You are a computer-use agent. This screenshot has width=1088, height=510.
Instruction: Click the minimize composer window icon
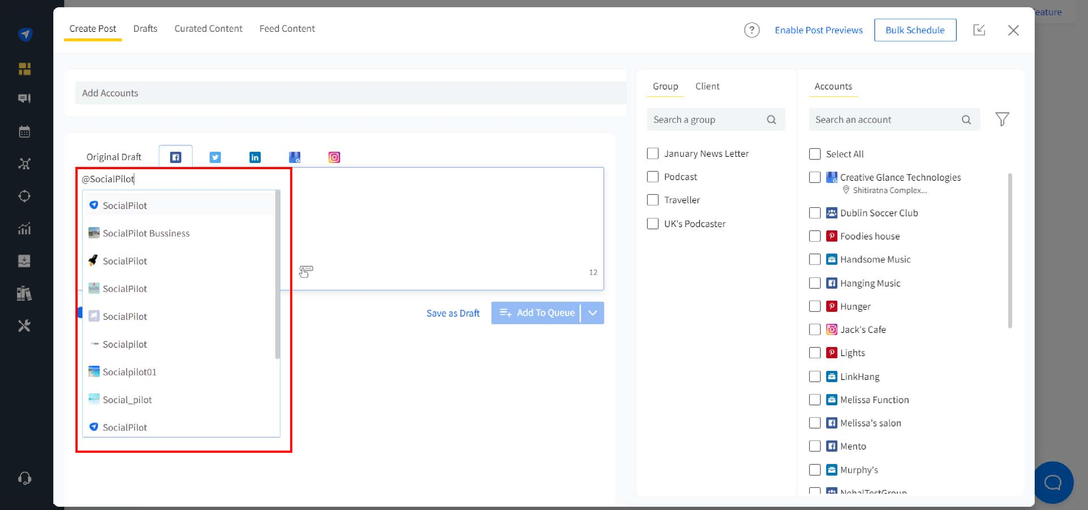pos(978,30)
